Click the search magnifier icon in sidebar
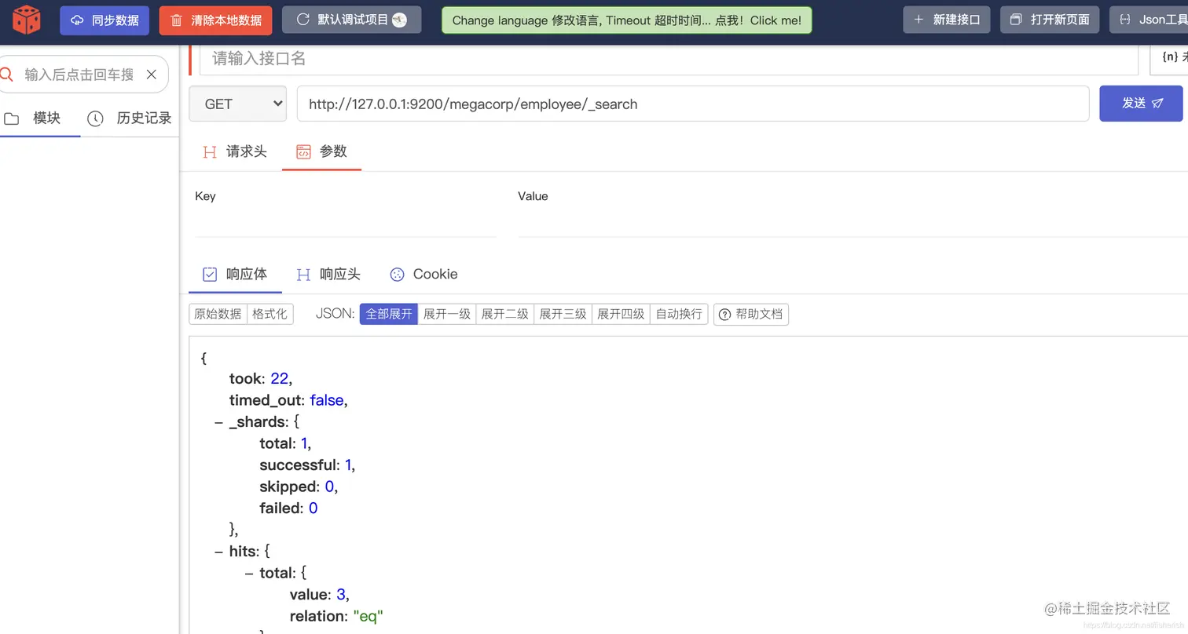The height and width of the screenshot is (634, 1188). (x=6, y=75)
